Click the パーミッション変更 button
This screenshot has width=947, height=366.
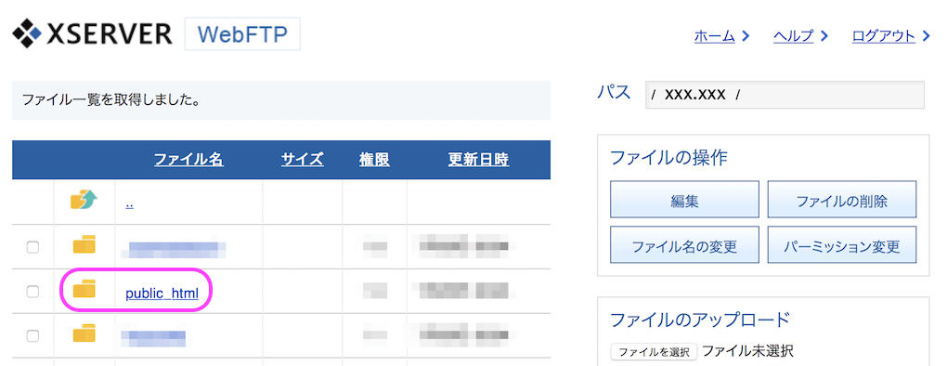(842, 244)
